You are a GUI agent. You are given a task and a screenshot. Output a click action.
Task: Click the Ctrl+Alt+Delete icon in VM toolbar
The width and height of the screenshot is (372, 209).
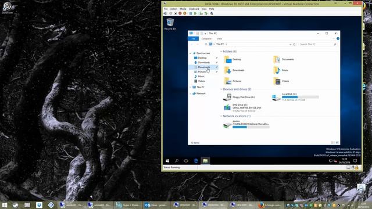pos(165,13)
